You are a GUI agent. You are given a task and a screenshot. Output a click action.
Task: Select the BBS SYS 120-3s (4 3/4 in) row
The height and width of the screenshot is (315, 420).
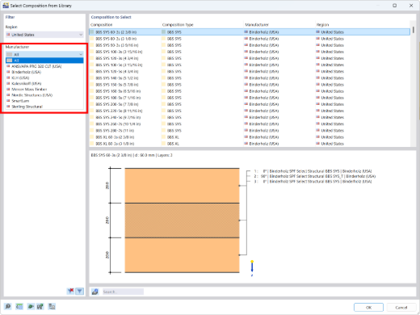pyautogui.click(x=250, y=58)
